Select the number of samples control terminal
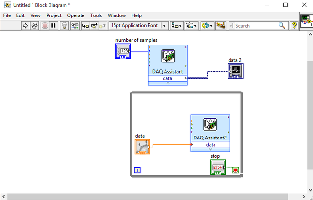The width and height of the screenshot is (313, 200). 123,51
